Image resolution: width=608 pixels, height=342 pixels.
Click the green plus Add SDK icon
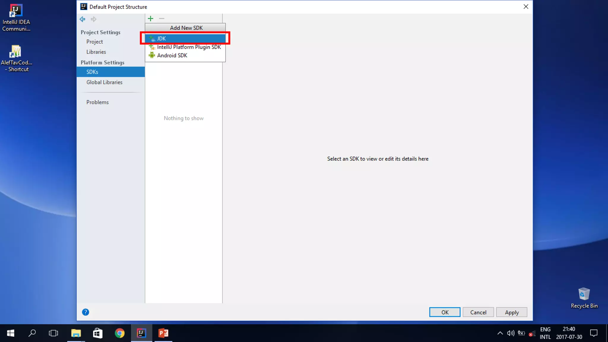[151, 19]
